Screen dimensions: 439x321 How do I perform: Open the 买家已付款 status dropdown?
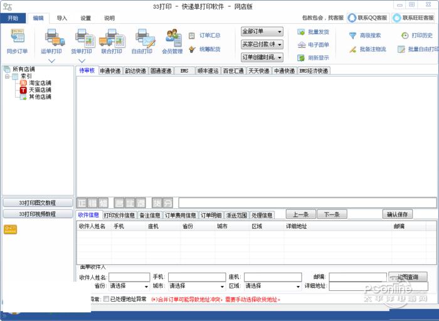(262, 45)
